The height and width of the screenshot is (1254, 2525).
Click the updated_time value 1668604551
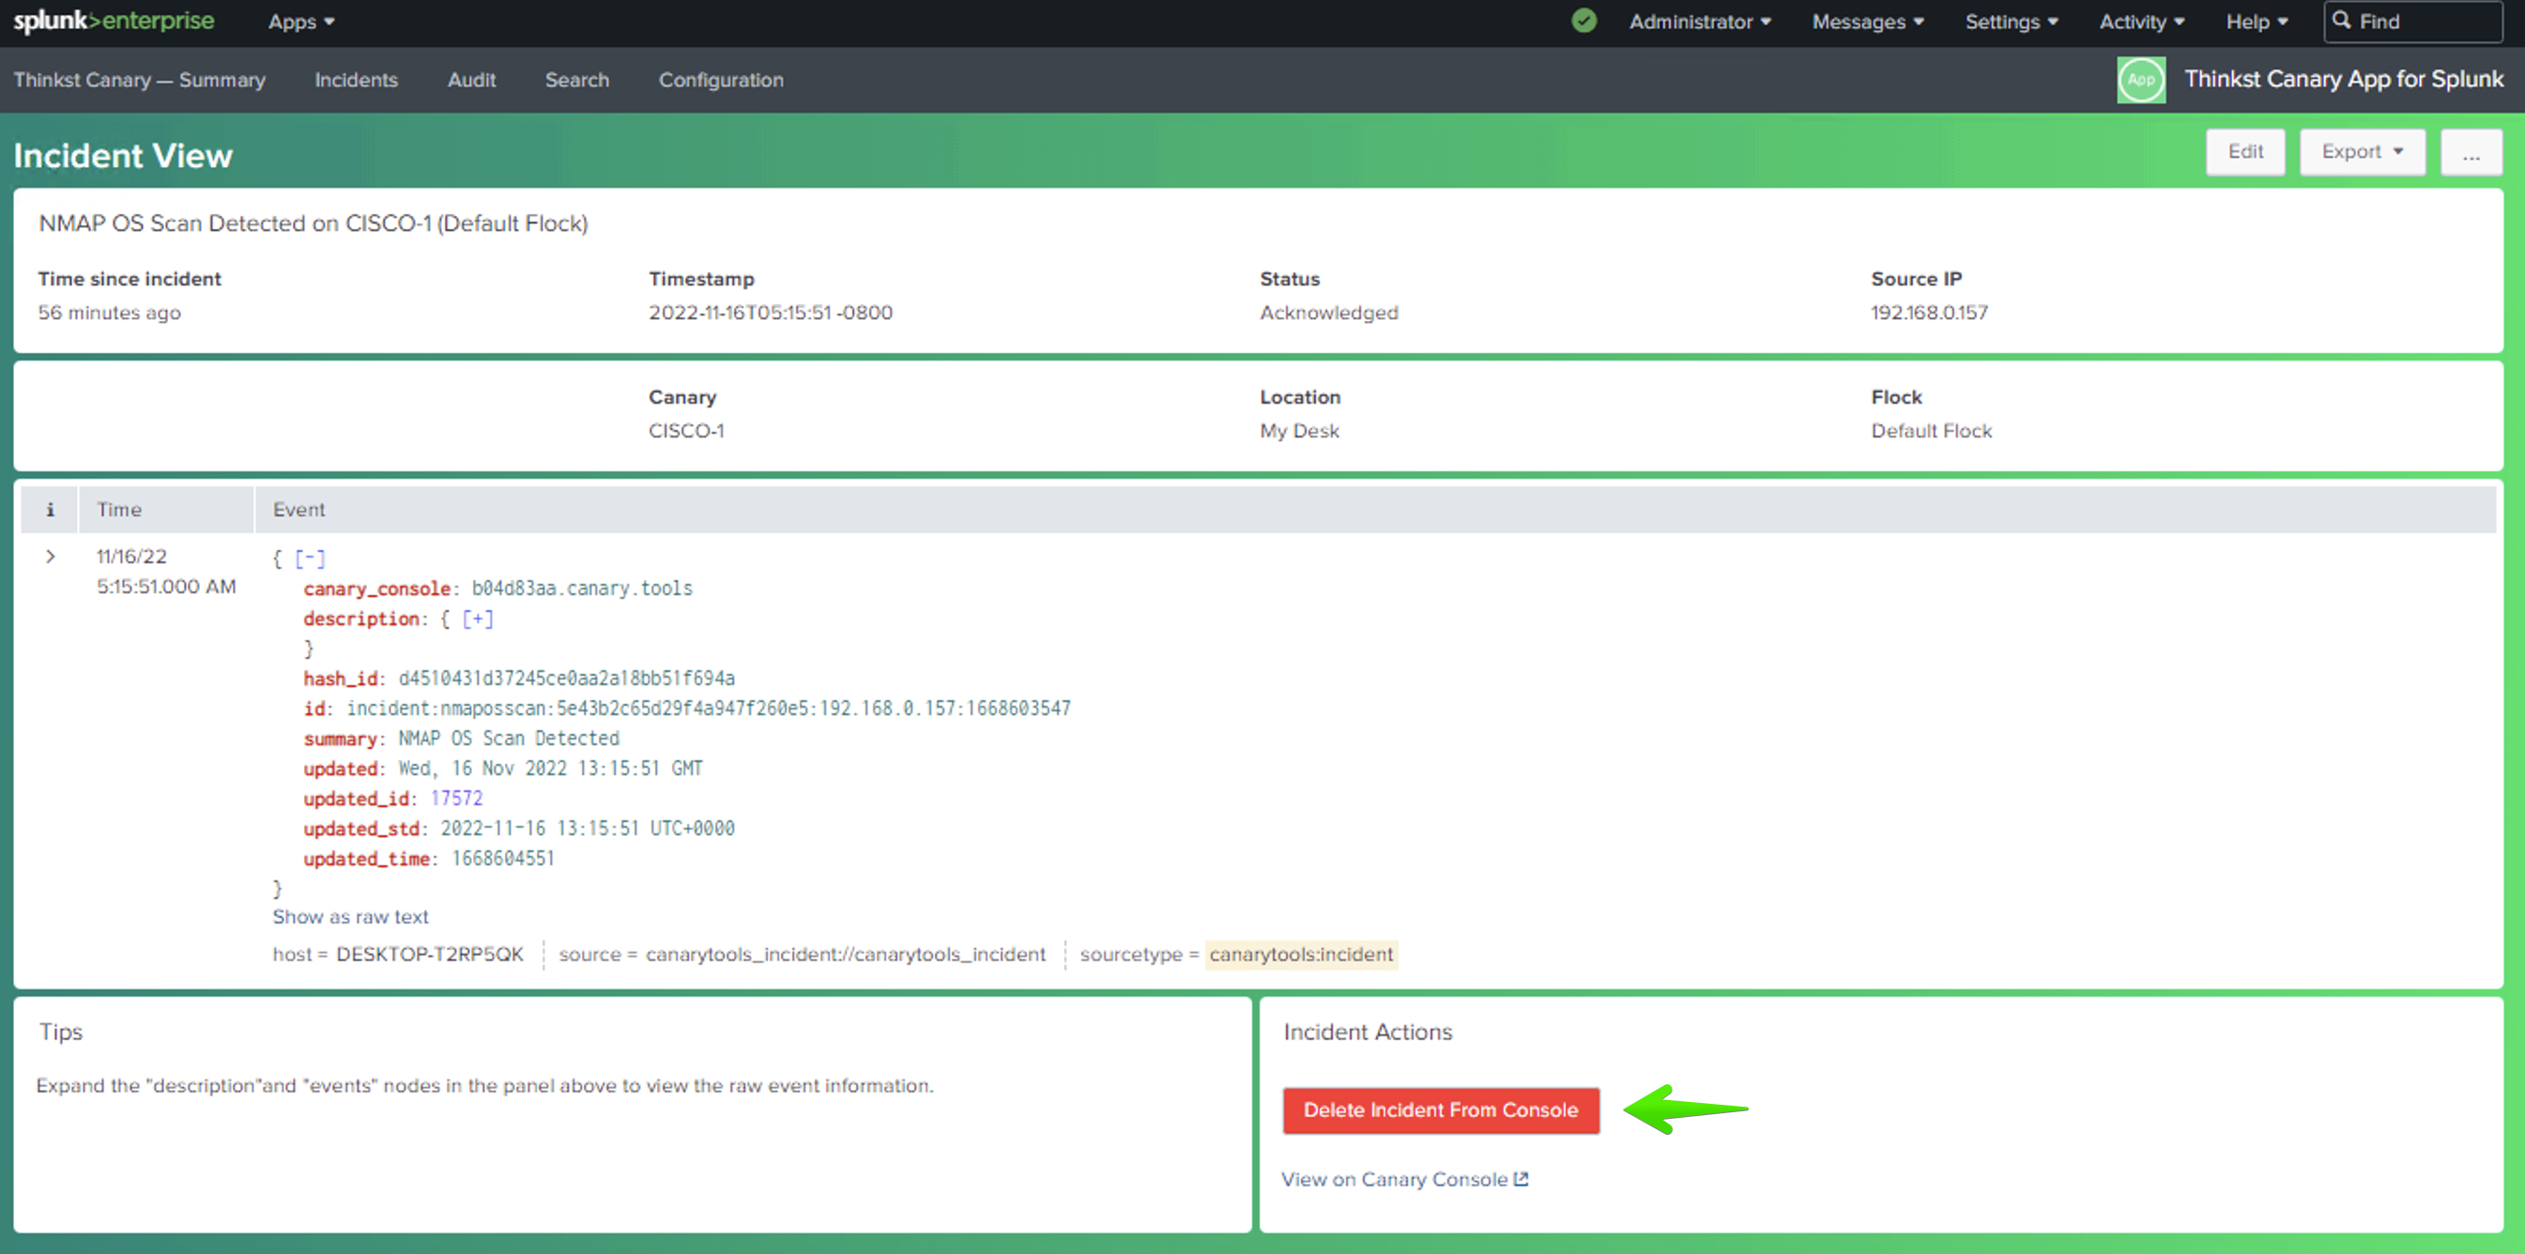503,859
